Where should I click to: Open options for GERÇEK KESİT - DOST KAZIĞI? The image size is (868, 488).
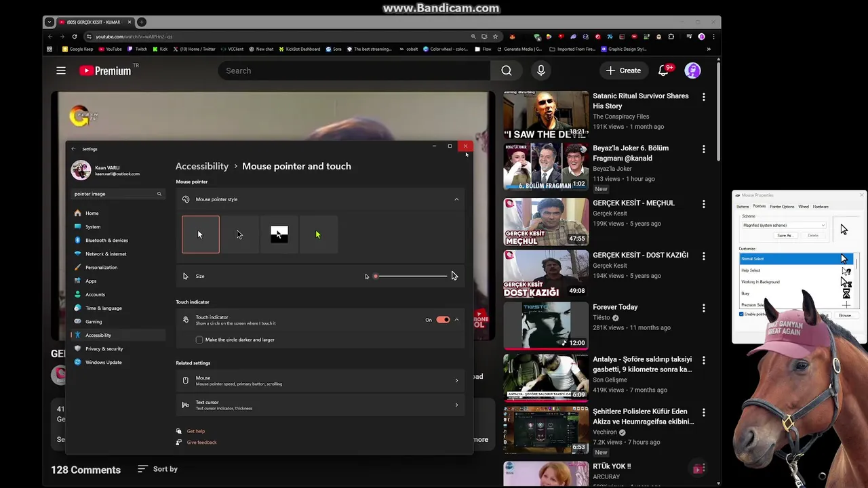(x=703, y=258)
